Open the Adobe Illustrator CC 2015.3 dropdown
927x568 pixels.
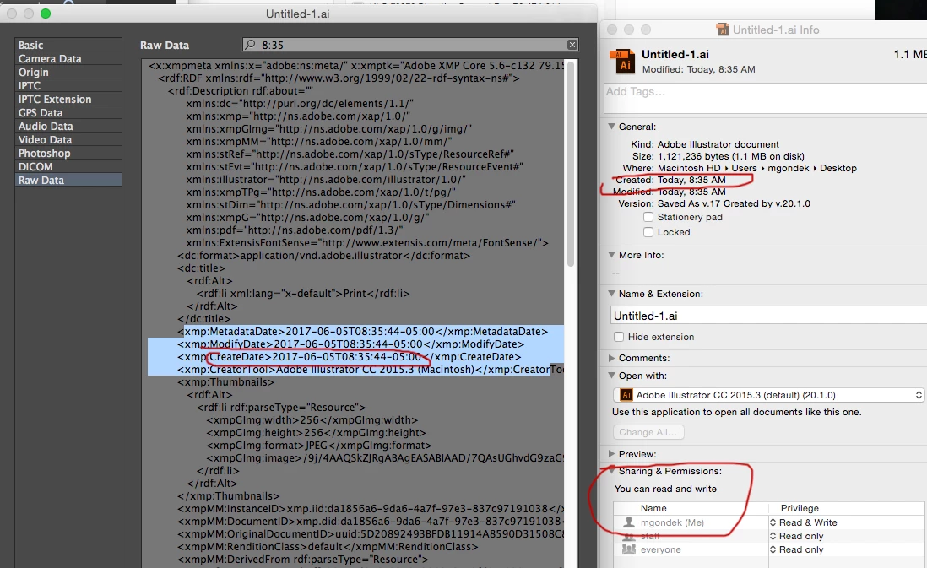point(768,395)
